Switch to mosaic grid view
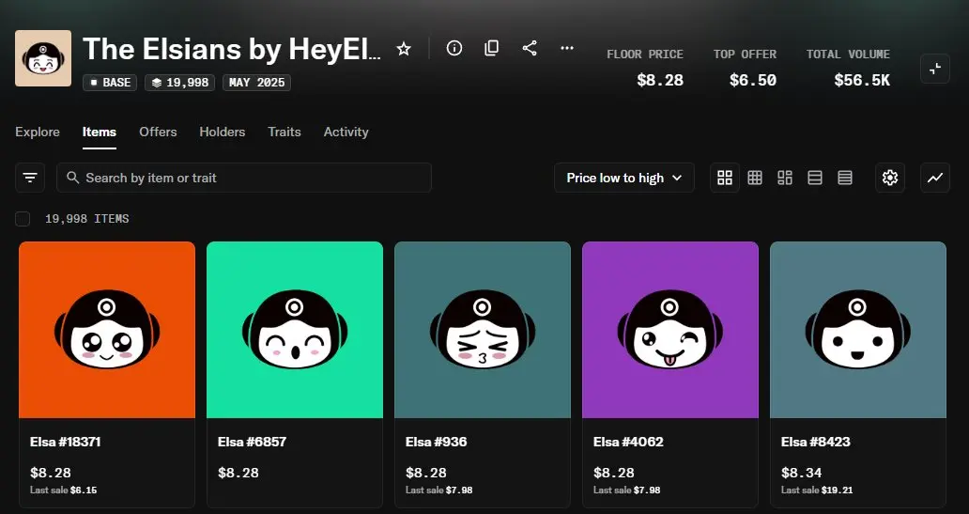The width and height of the screenshot is (969, 514). pyautogui.click(x=785, y=178)
